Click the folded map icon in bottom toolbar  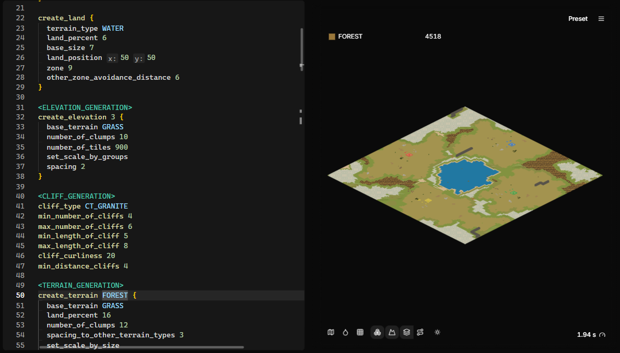(x=331, y=333)
